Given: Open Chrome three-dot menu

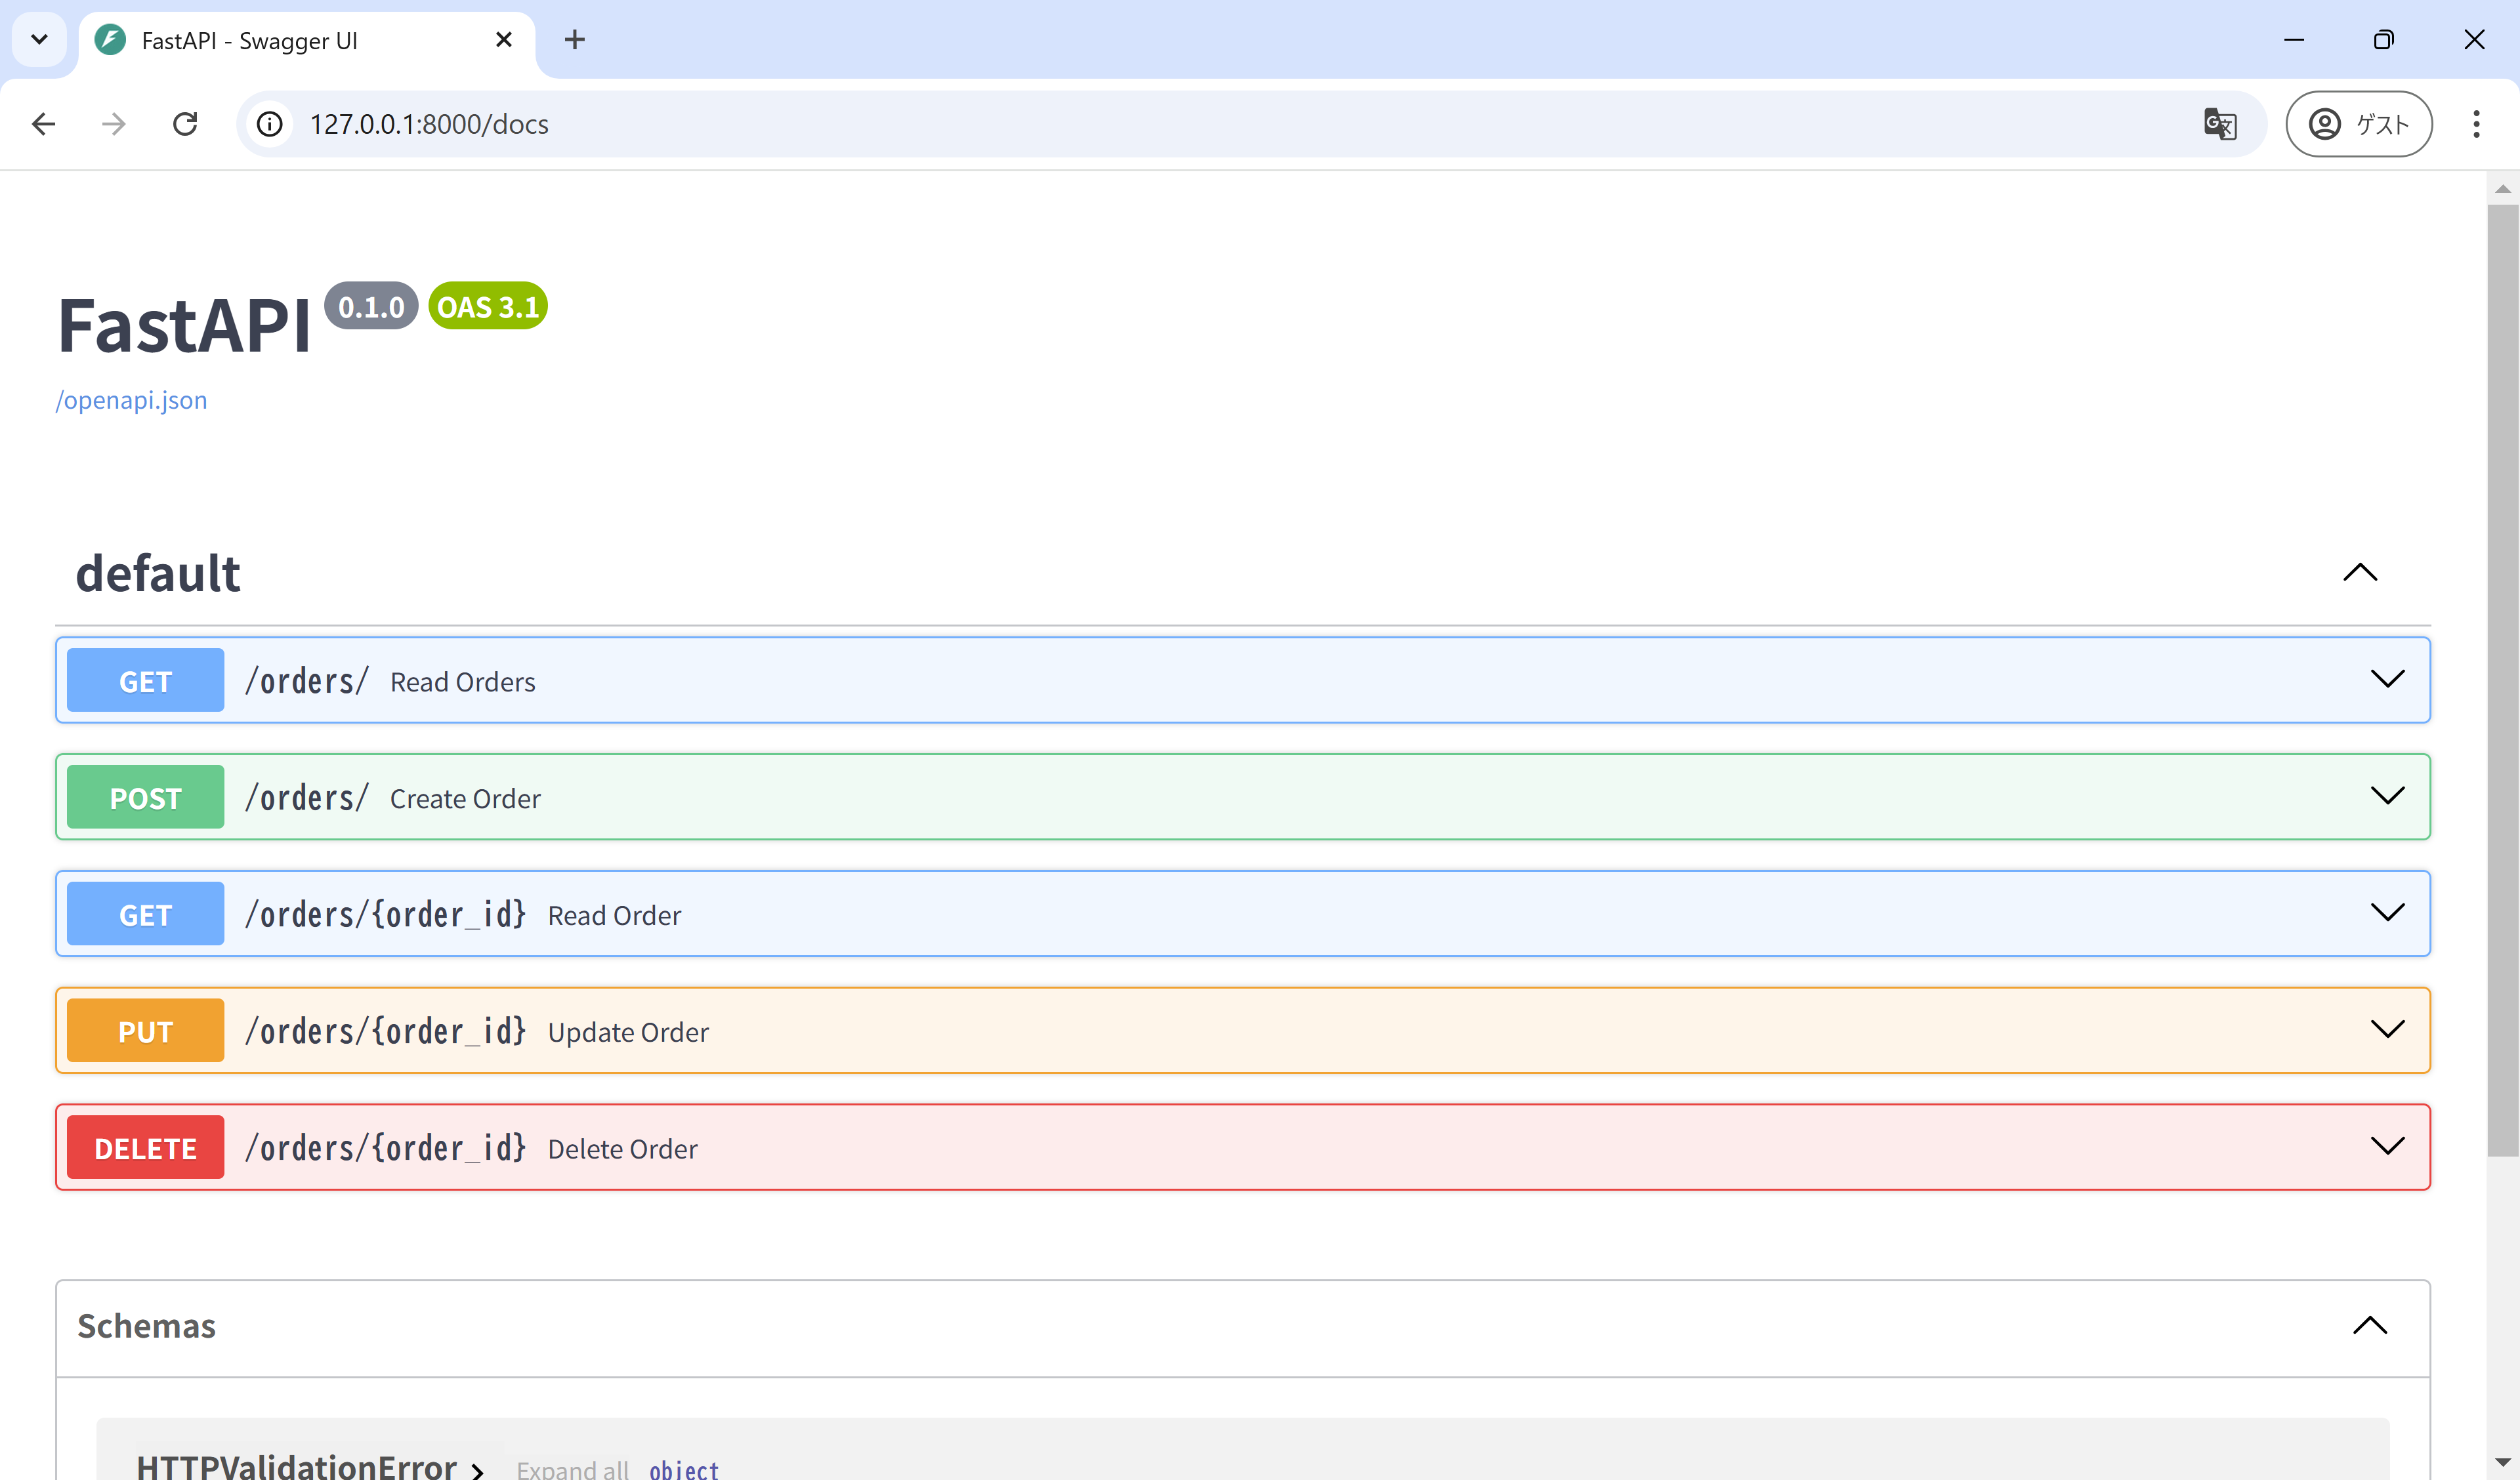Looking at the screenshot, I should tap(2476, 124).
